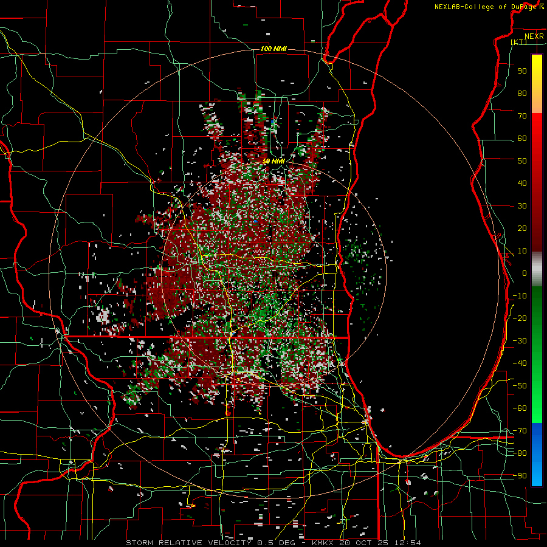Click the 0 label on velocity scale
This screenshot has height=547, width=547.
525,273
